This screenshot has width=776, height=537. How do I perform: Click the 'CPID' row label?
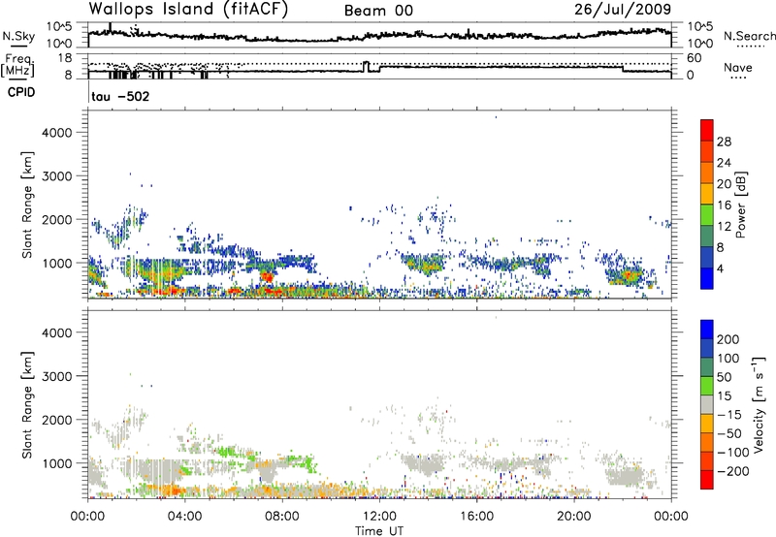[x=21, y=92]
